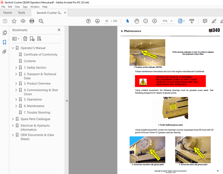Viewport: 223px width, 174px height.
Task: Expand 4. Commissioning & Shut Down
Action: tap(16, 90)
